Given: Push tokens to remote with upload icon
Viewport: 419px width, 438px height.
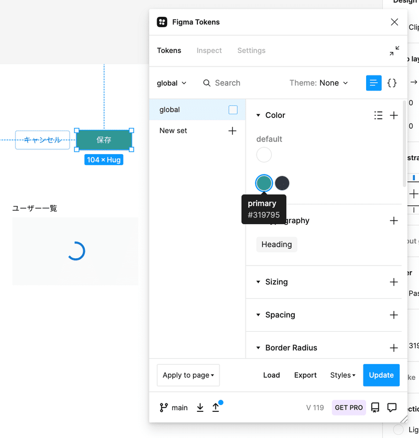Looking at the screenshot, I should pos(216,408).
